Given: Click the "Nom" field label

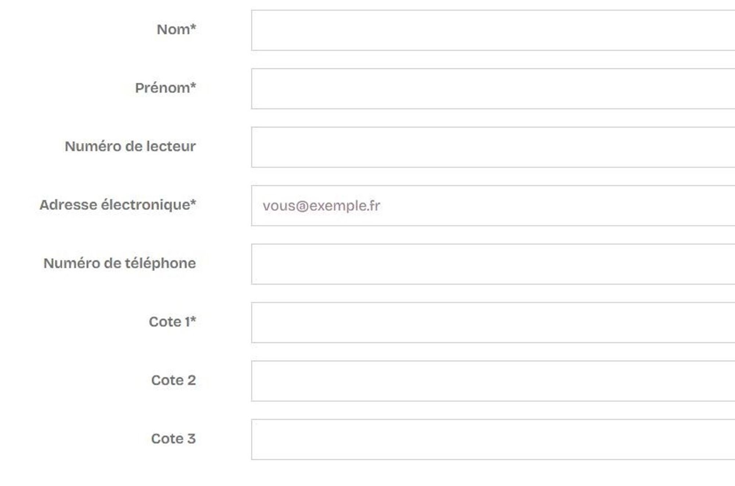Looking at the screenshot, I should (x=173, y=29).
